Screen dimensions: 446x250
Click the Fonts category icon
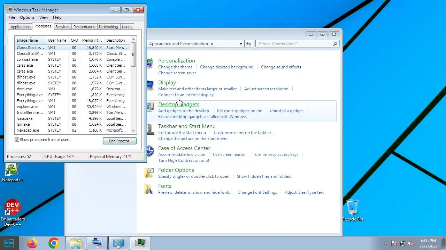pyautogui.click(x=149, y=189)
